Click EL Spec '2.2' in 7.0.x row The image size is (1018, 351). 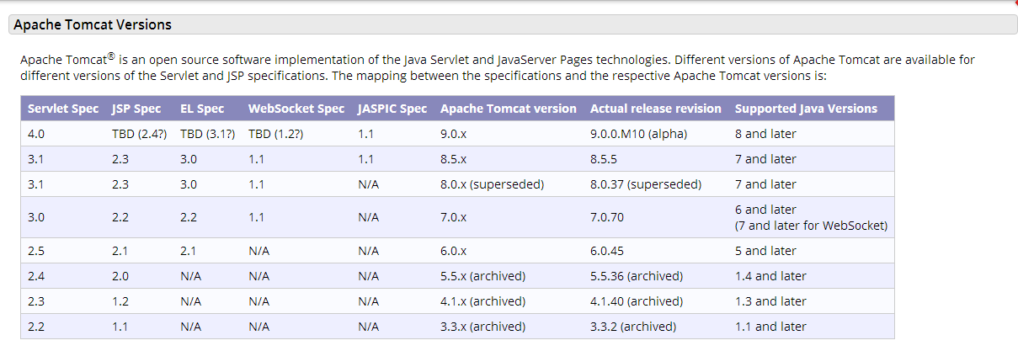click(189, 217)
